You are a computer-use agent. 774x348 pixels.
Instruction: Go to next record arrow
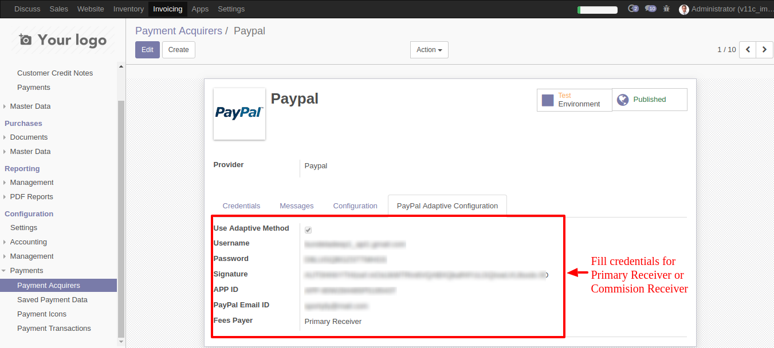tap(764, 50)
